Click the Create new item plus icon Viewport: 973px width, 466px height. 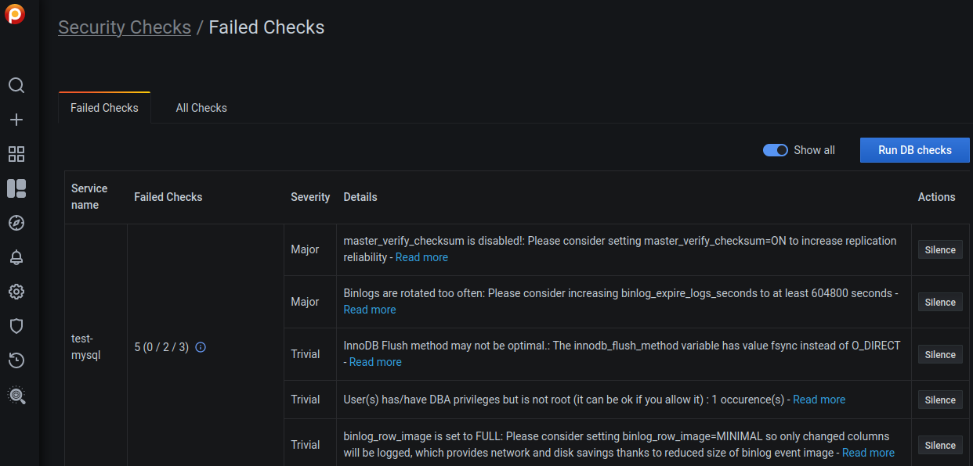pos(16,120)
